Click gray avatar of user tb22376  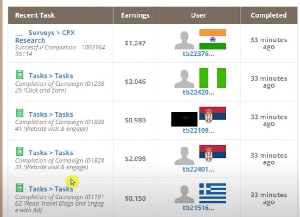coord(184,40)
